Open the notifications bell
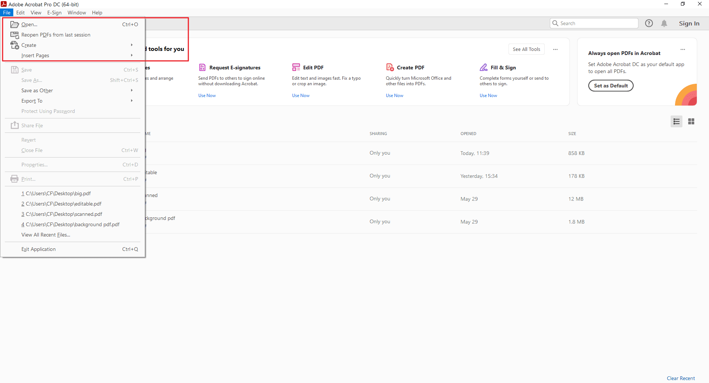Screen dimensions: 709x383 tap(664, 23)
